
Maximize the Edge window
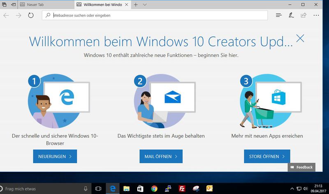303,5
